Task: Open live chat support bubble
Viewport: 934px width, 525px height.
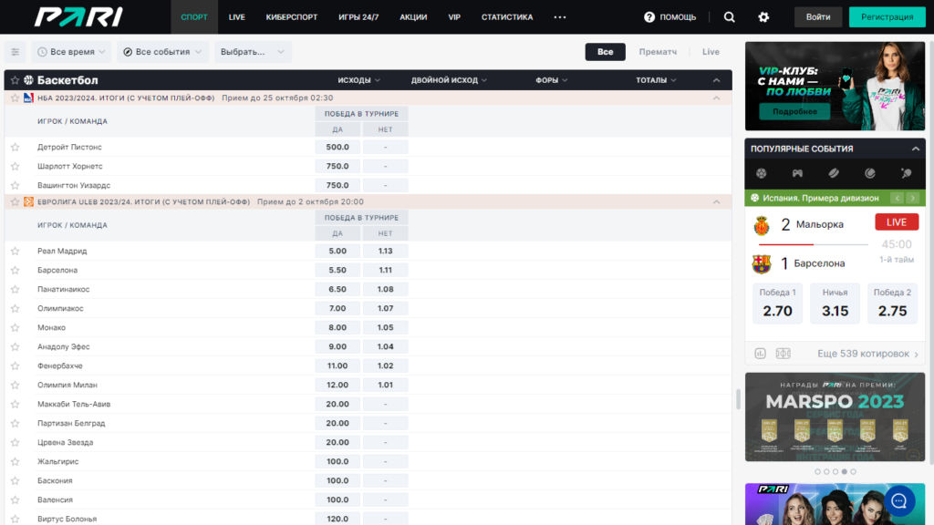Action: coord(899,501)
